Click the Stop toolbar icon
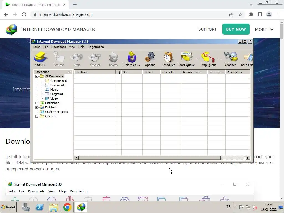This screenshot has height=213, width=284. click(x=77, y=59)
